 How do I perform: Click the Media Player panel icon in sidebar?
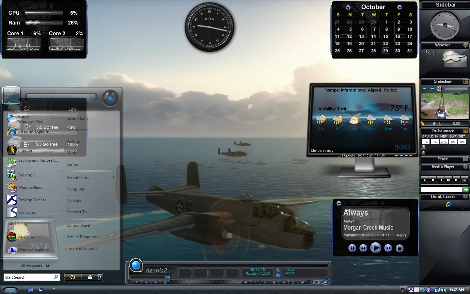[465, 167]
